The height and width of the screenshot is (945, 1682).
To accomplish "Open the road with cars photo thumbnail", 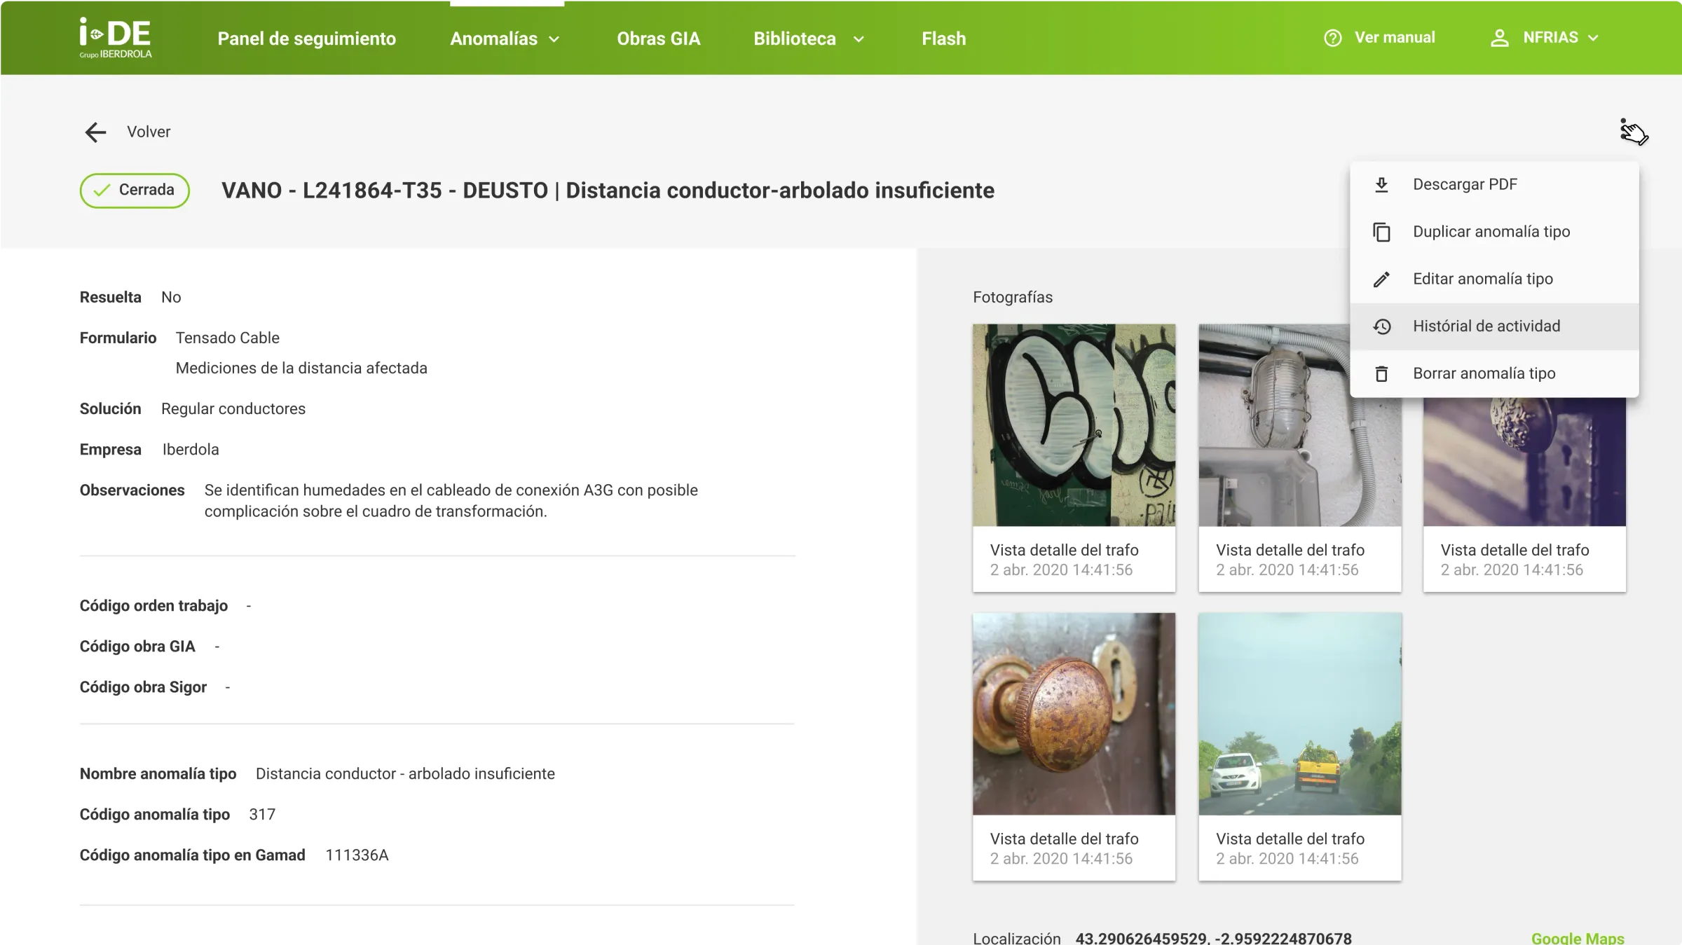I will click(1299, 714).
